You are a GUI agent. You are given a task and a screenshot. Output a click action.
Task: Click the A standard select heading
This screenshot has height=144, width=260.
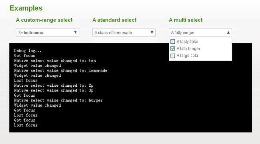tap(114, 20)
